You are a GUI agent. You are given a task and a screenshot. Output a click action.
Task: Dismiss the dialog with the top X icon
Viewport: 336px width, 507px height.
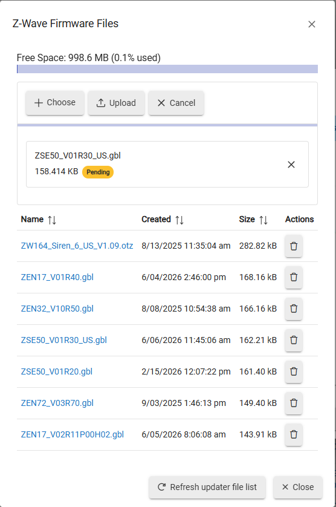point(311,24)
